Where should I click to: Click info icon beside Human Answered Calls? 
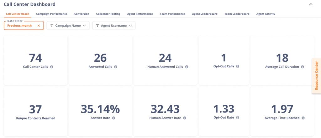(187, 67)
